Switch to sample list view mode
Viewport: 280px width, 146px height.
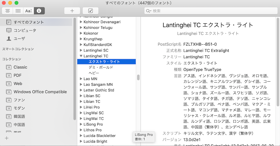7,11
